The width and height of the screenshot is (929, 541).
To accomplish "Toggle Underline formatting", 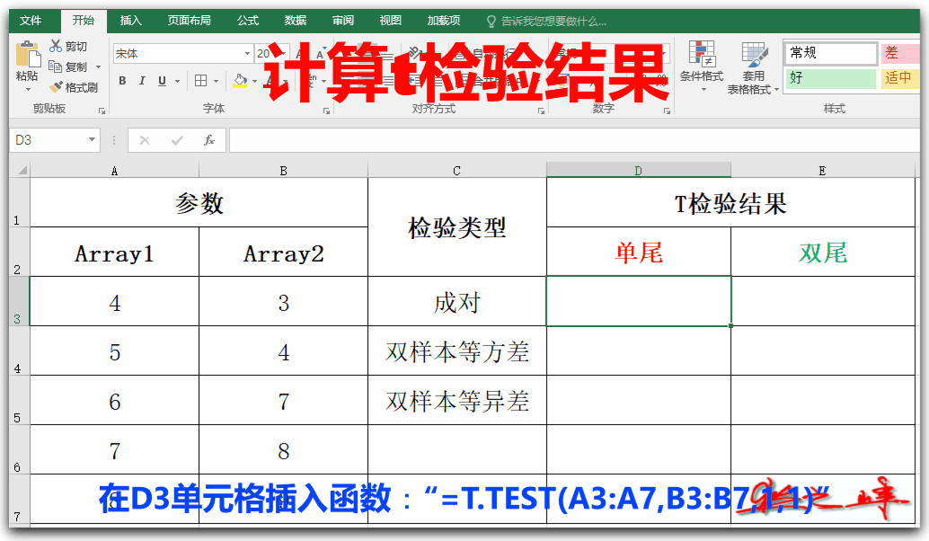I will coord(162,81).
